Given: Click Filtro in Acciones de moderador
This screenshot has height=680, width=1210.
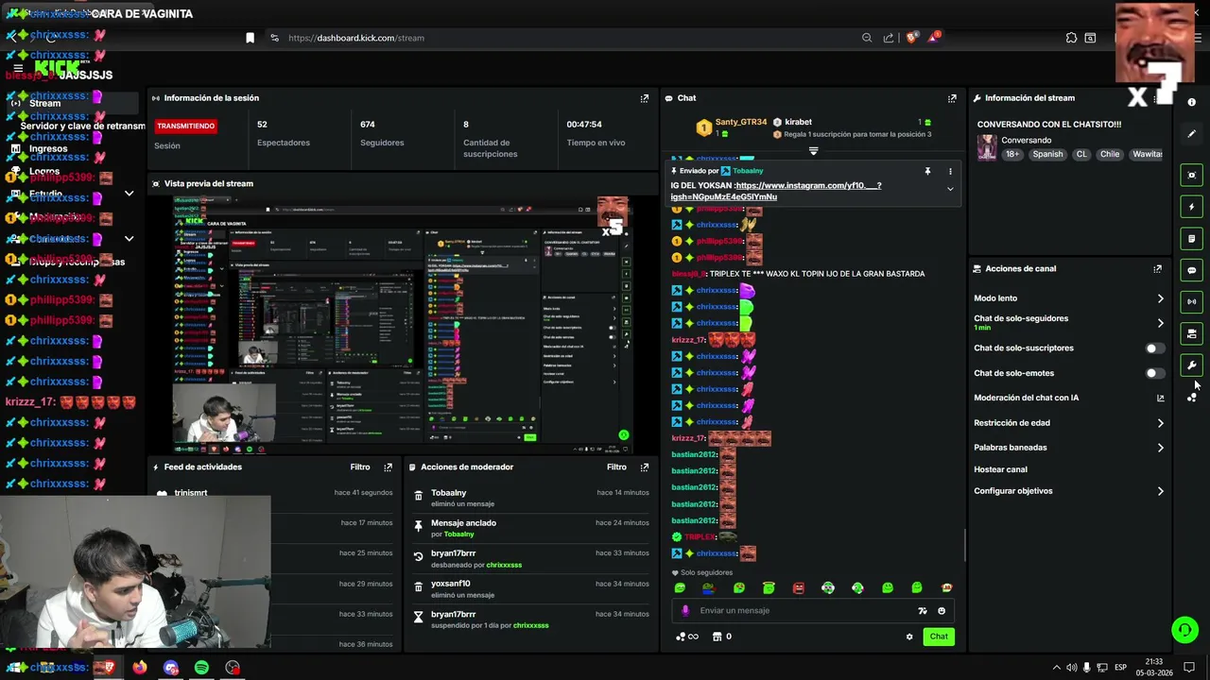Looking at the screenshot, I should 616,467.
